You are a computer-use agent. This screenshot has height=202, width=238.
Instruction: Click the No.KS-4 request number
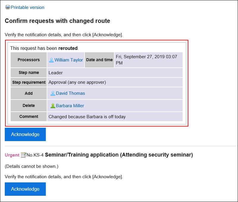(x=35, y=155)
